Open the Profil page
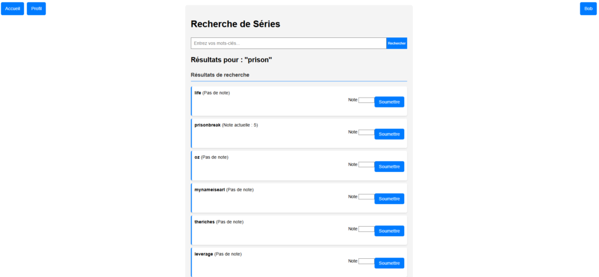 tap(36, 9)
